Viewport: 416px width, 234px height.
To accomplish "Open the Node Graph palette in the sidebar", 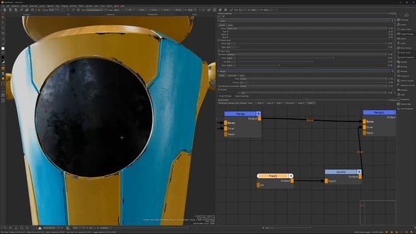I will [x=403, y=53].
